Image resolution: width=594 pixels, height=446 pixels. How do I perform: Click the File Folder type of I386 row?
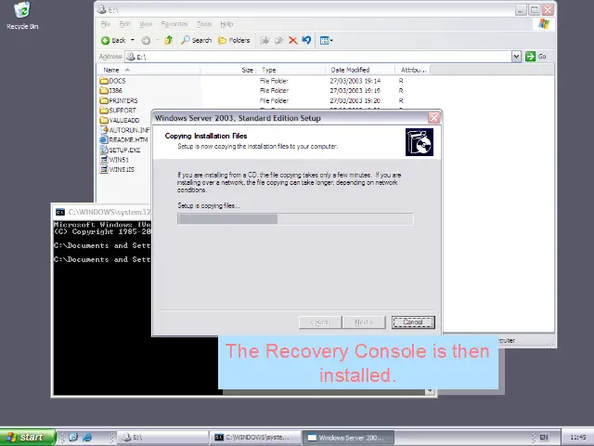(x=275, y=91)
